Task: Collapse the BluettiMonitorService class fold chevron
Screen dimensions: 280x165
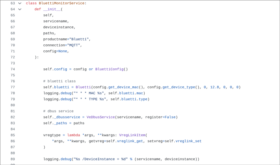Action: [x=19, y=3]
